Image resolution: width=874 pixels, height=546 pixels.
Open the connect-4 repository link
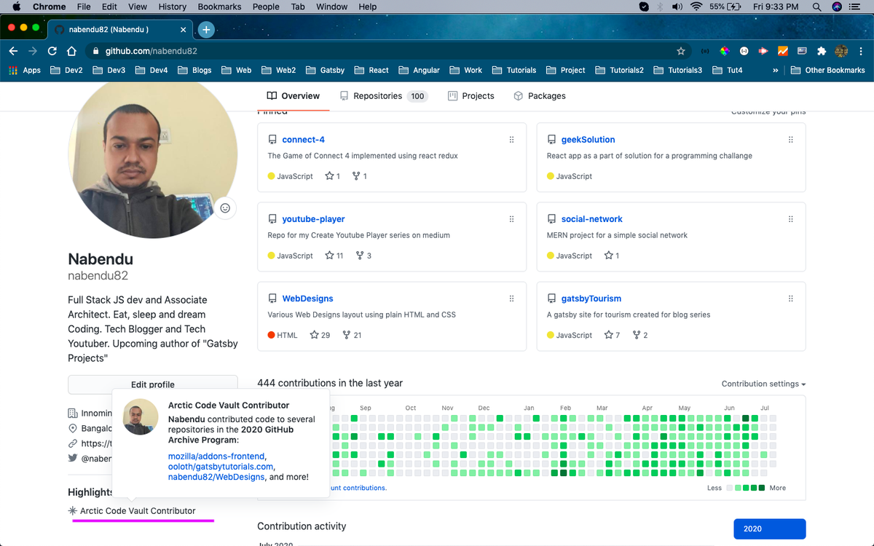point(303,140)
